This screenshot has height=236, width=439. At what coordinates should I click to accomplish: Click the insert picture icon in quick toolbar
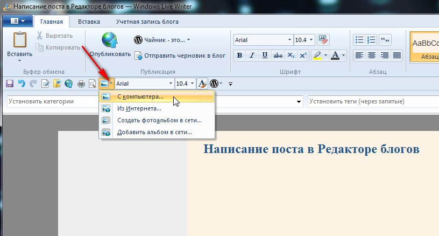pyautogui.click(x=104, y=84)
